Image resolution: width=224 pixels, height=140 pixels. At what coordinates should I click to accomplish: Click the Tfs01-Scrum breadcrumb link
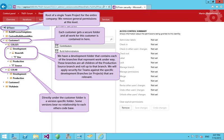click(27, 13)
